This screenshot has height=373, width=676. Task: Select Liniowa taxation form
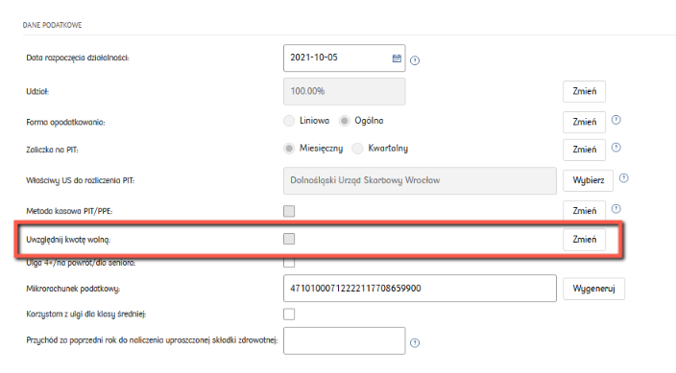coord(289,121)
